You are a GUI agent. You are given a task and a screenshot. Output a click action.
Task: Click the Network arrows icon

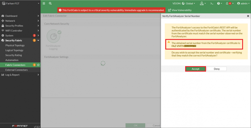click(3, 21)
